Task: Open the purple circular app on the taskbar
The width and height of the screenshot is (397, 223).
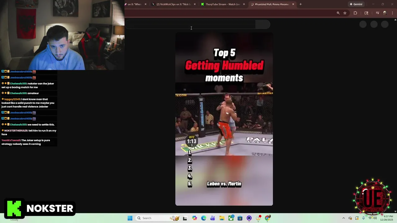Action: click(x=249, y=218)
